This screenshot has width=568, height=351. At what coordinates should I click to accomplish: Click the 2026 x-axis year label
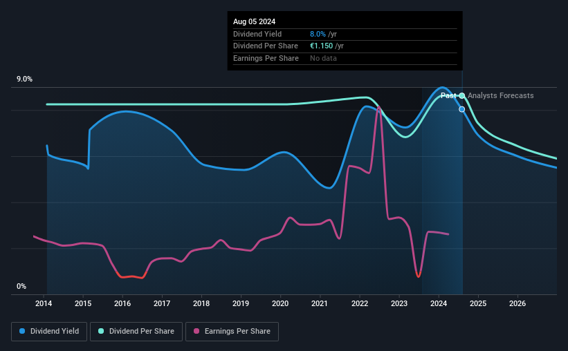click(x=517, y=303)
